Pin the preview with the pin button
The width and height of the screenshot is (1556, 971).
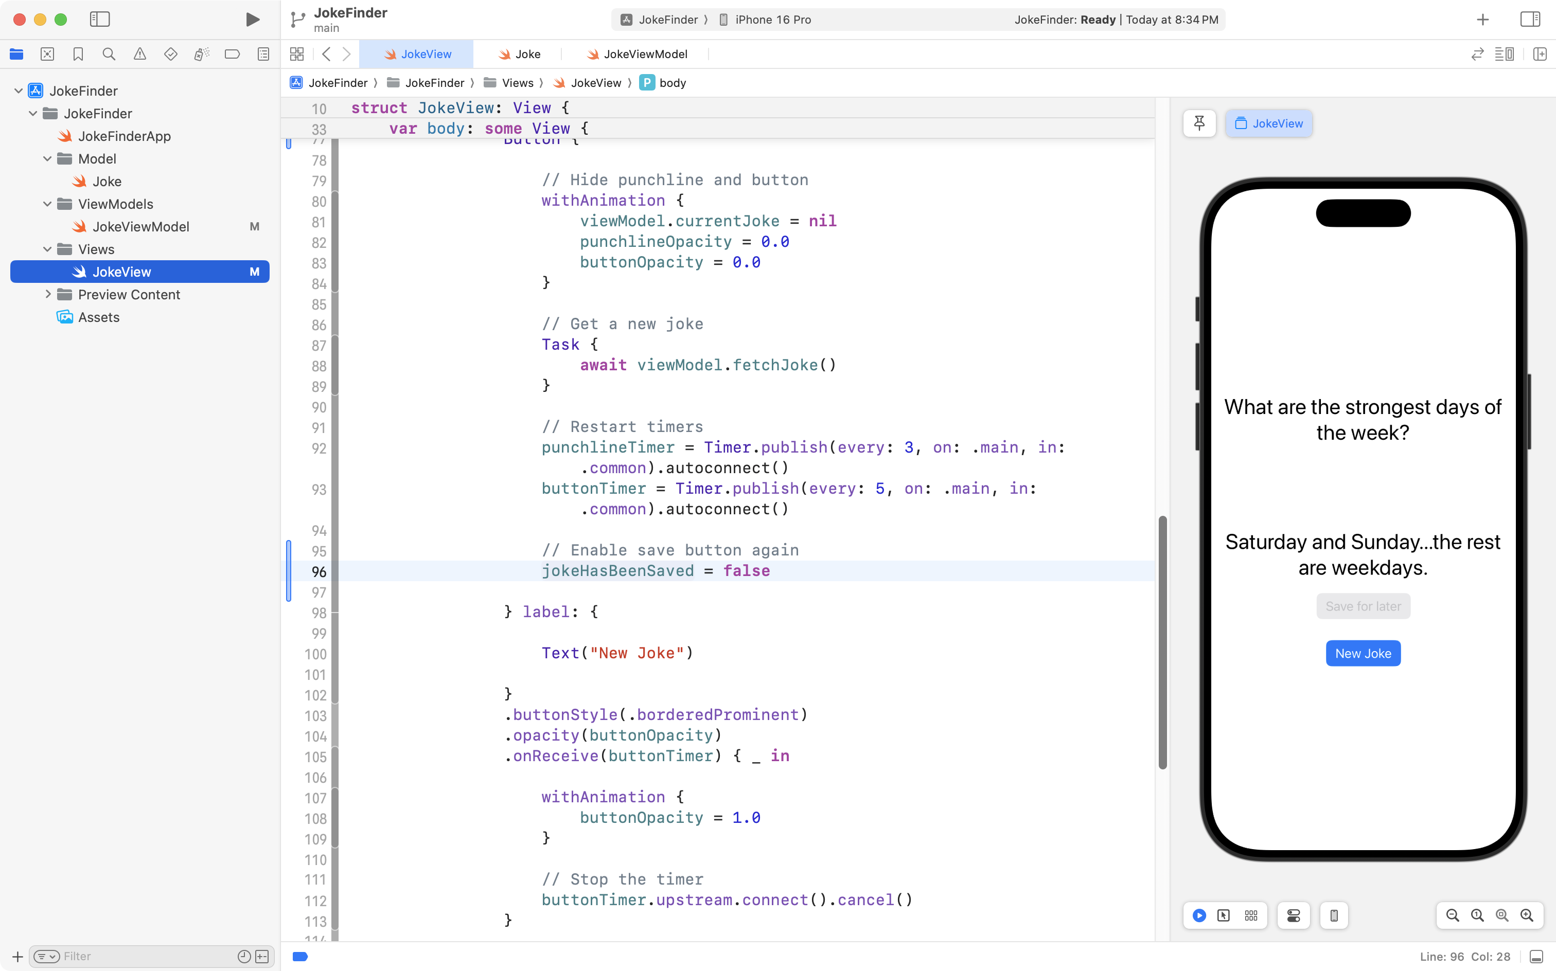coord(1199,123)
